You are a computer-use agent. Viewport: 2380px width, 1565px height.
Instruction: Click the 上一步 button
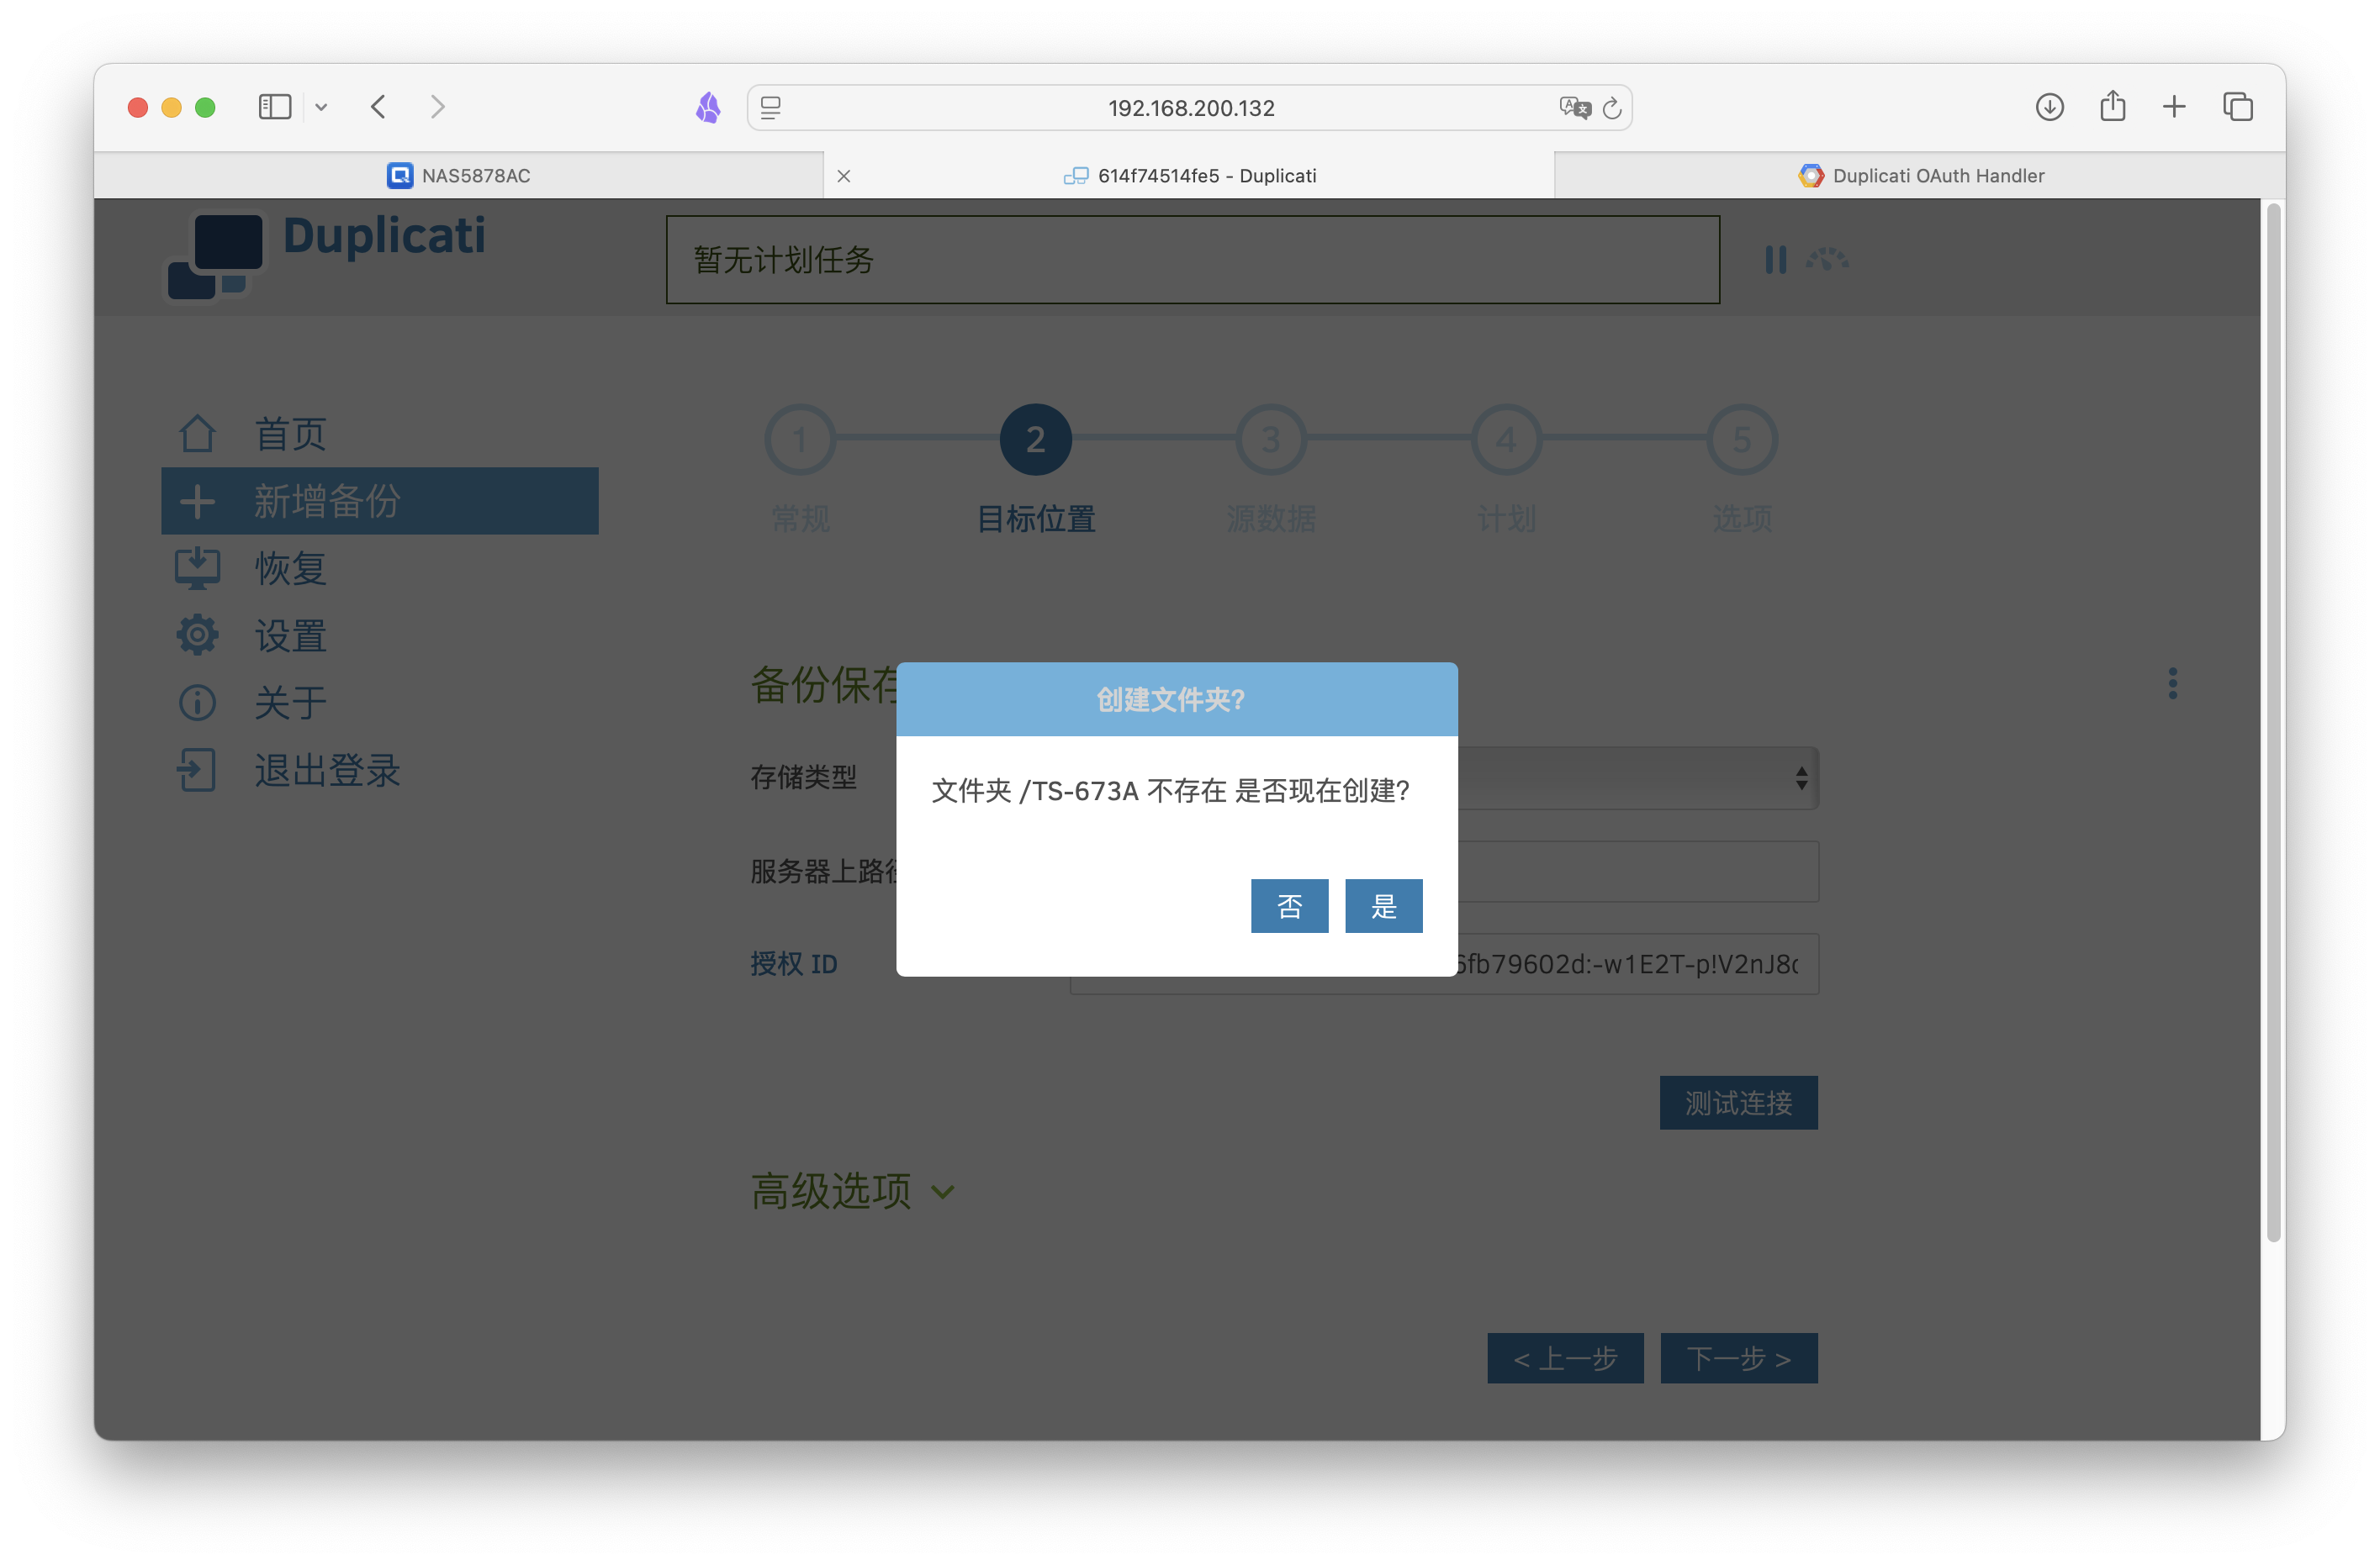point(1565,1358)
